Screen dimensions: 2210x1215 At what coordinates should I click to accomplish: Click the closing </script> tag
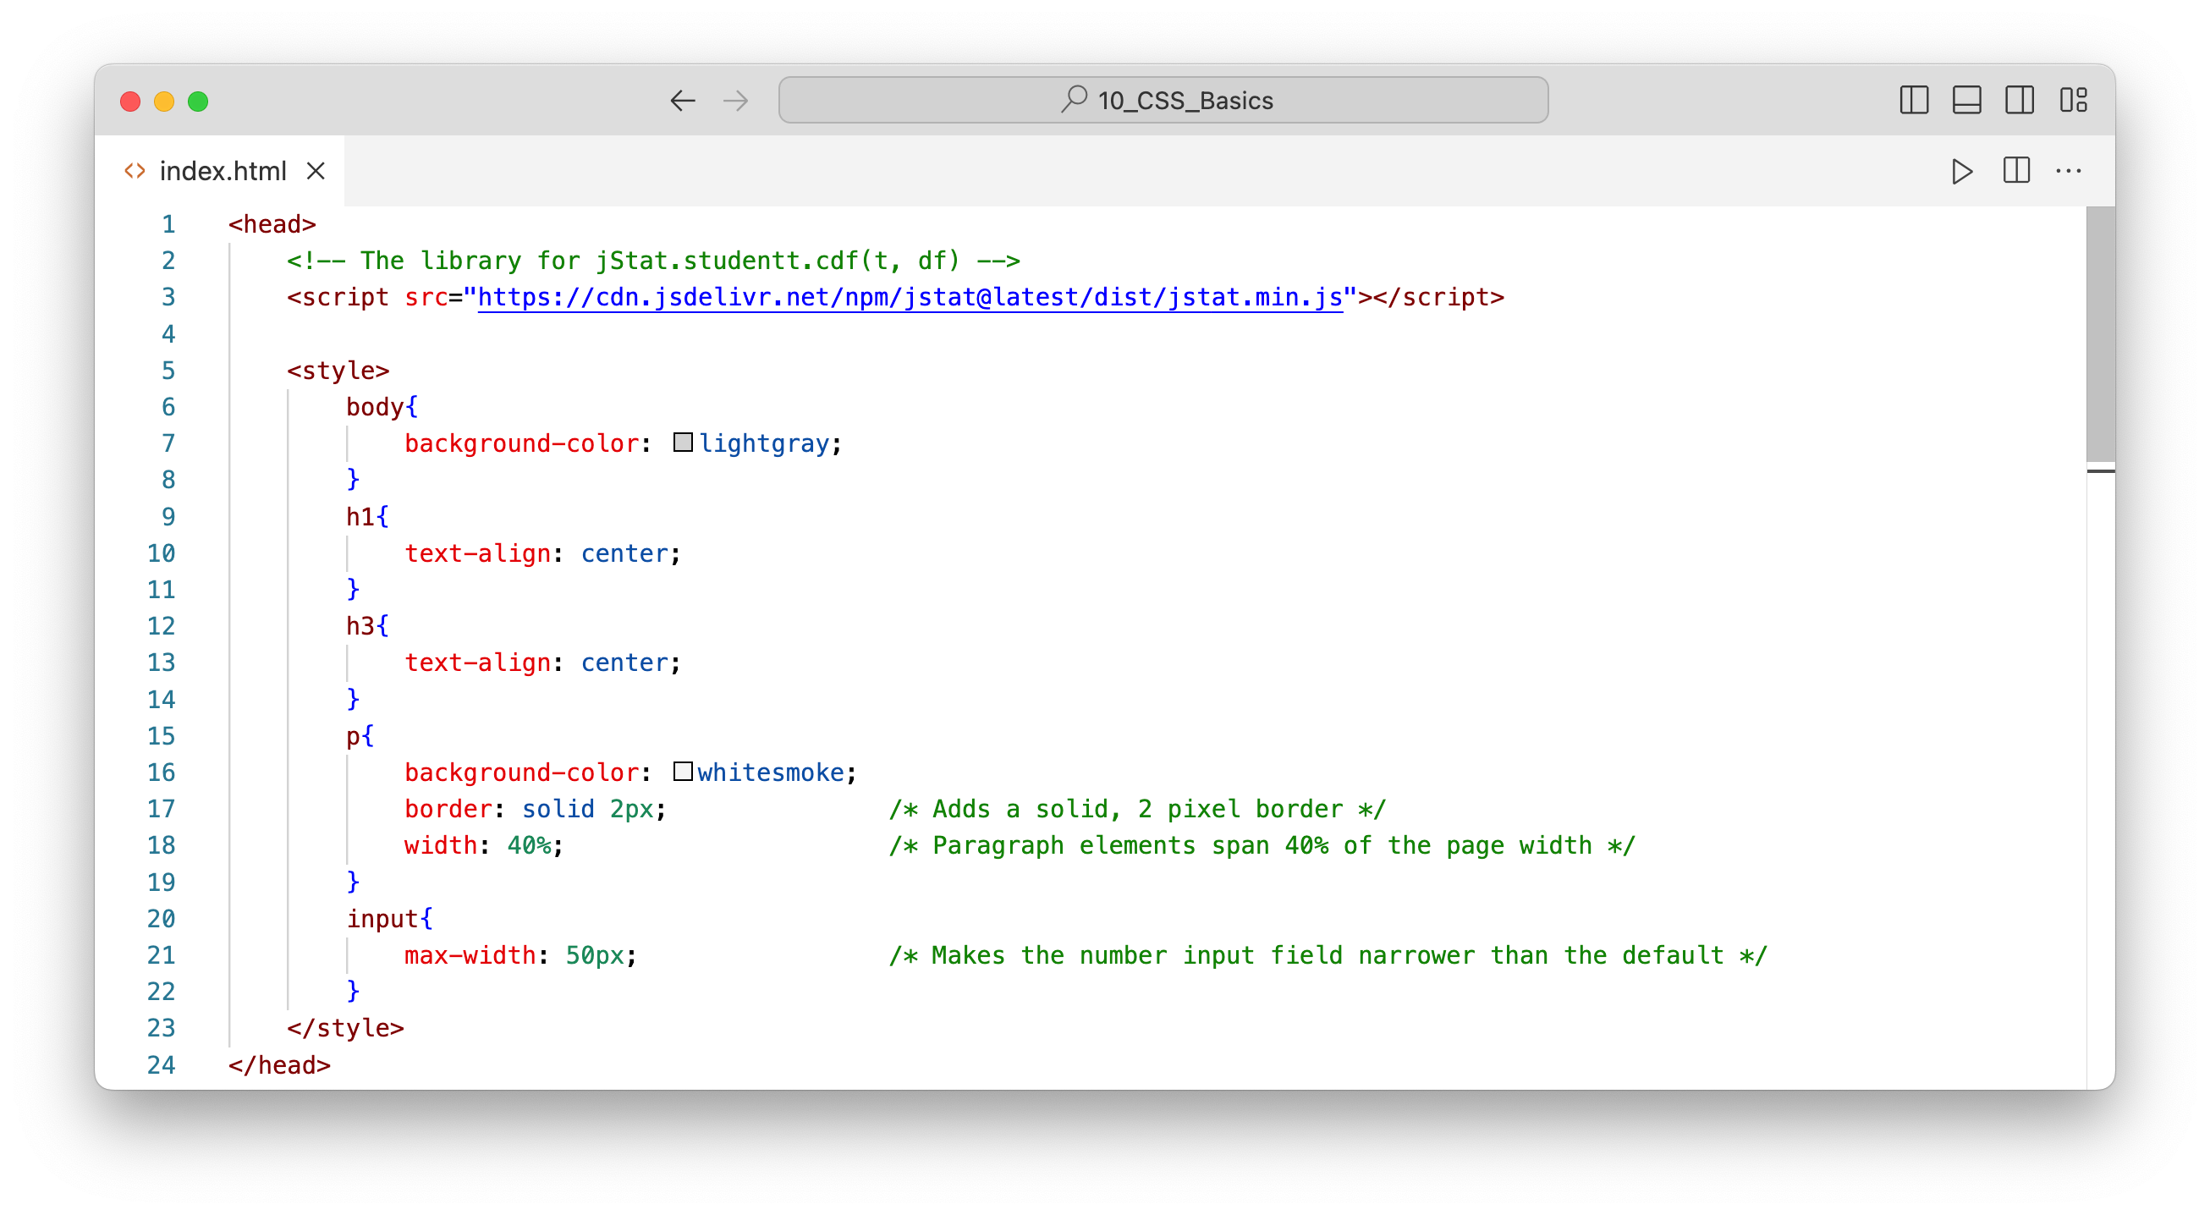click(x=1438, y=297)
